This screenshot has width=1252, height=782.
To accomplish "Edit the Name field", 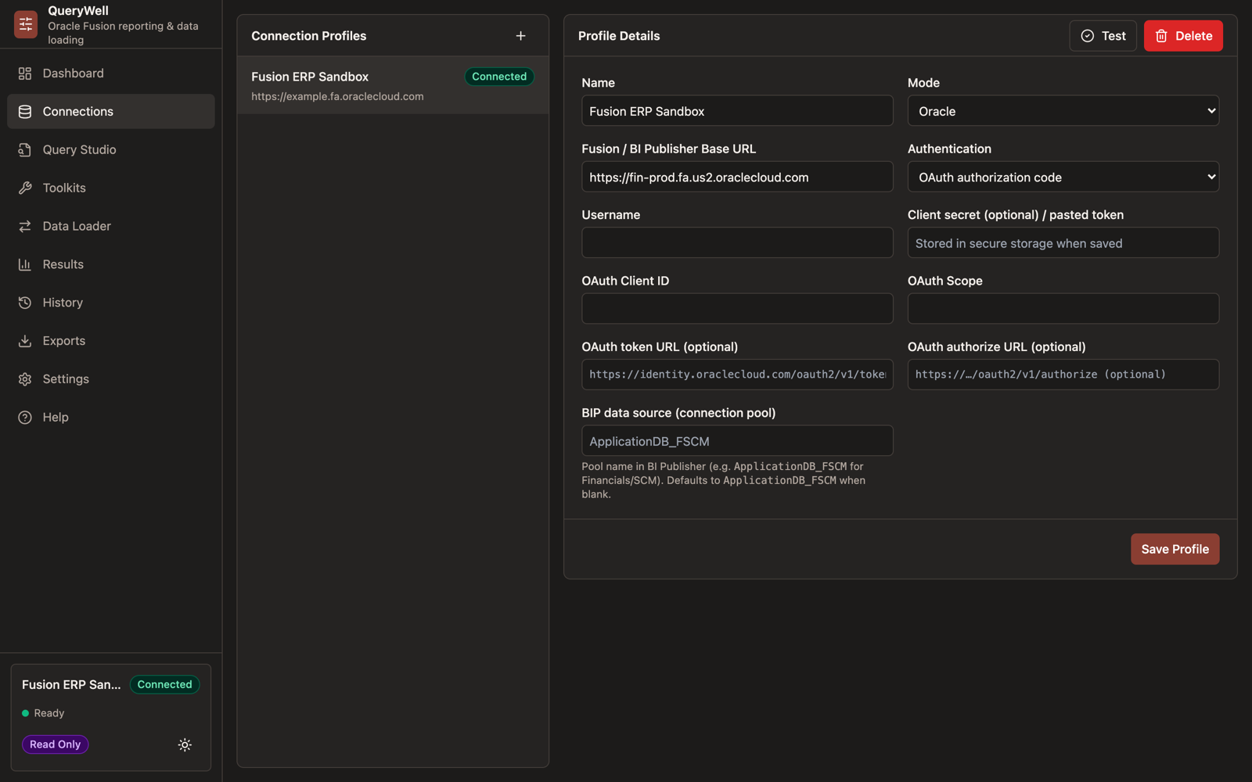I will click(x=737, y=111).
